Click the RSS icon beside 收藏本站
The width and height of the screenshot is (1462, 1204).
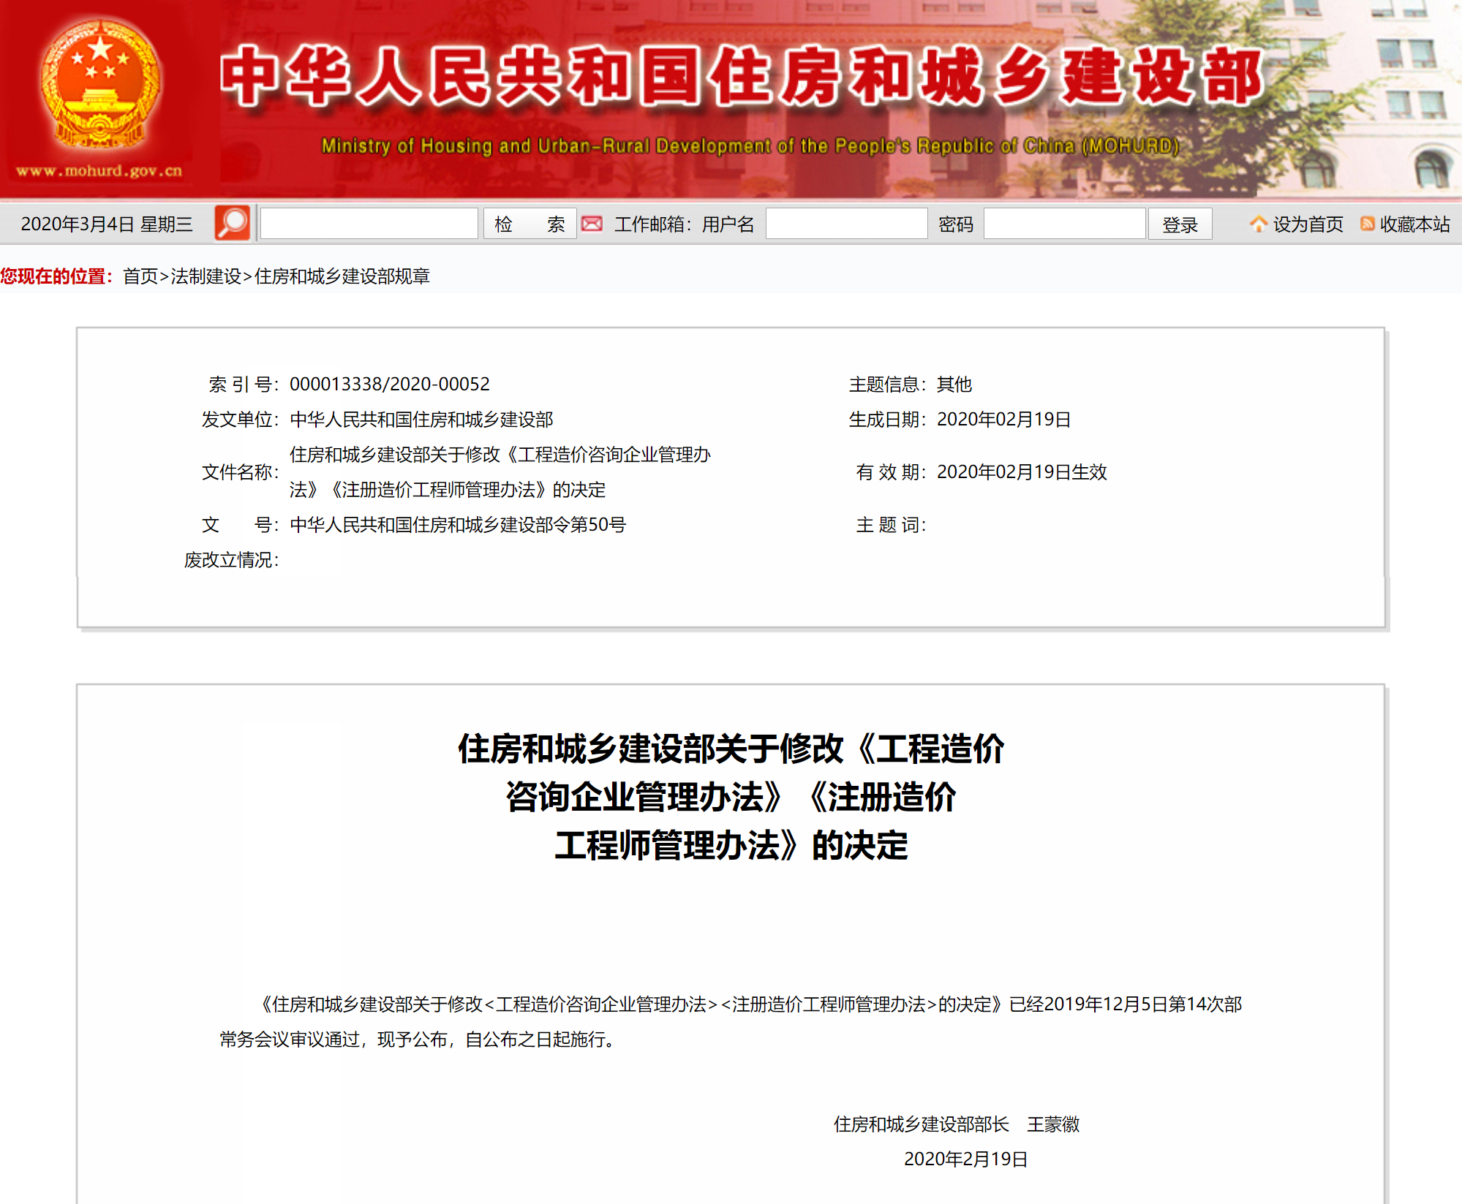click(x=1367, y=224)
